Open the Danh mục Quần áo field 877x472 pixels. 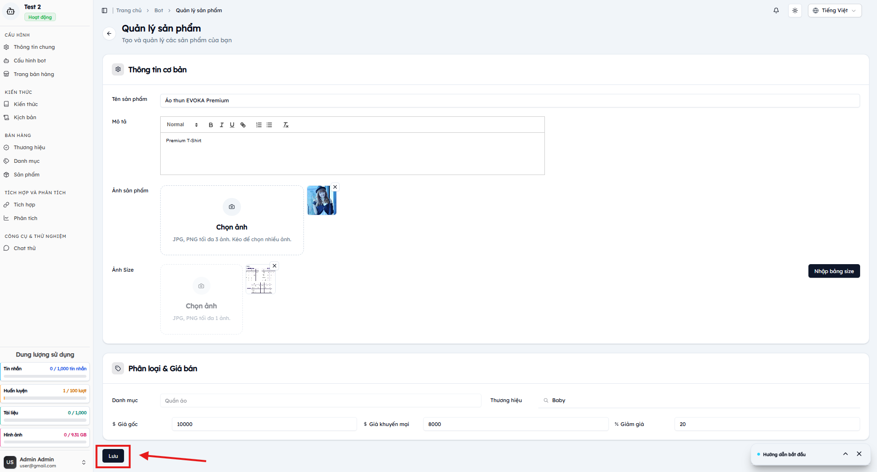tap(320, 401)
